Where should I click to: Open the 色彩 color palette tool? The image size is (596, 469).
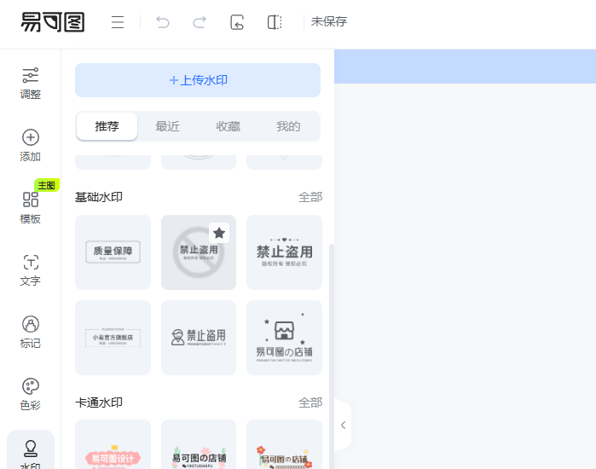click(x=31, y=395)
